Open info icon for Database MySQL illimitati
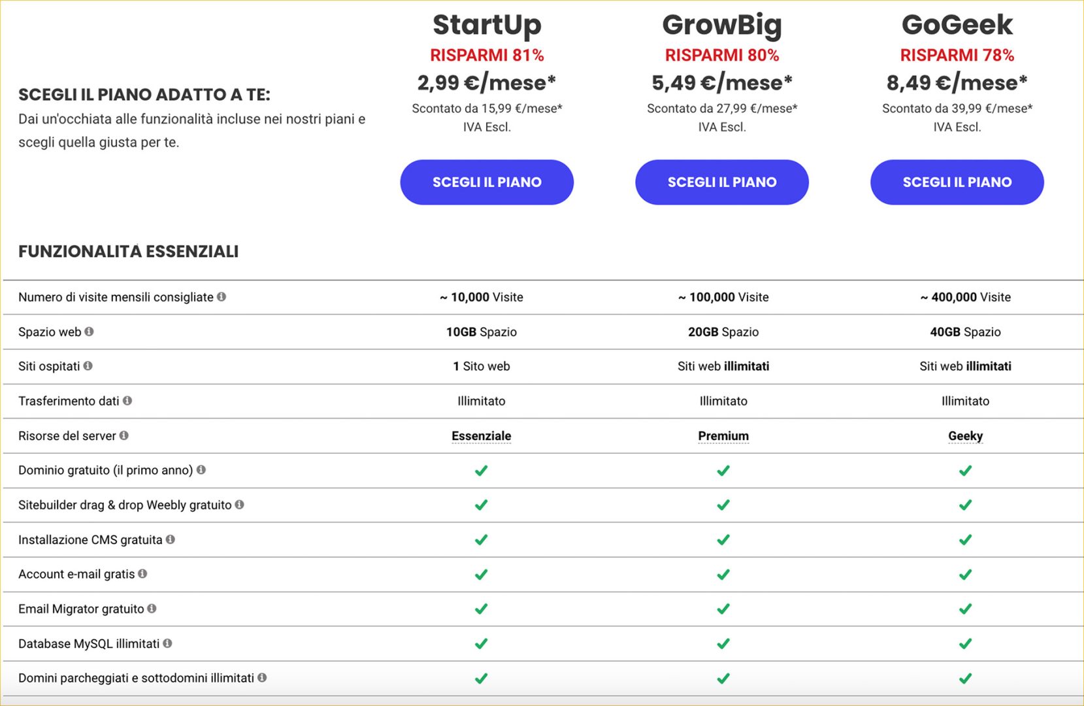 (167, 643)
